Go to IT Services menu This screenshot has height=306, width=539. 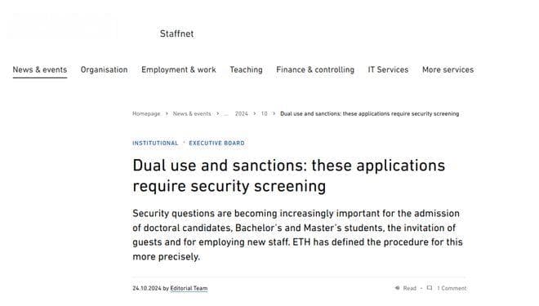(x=388, y=69)
